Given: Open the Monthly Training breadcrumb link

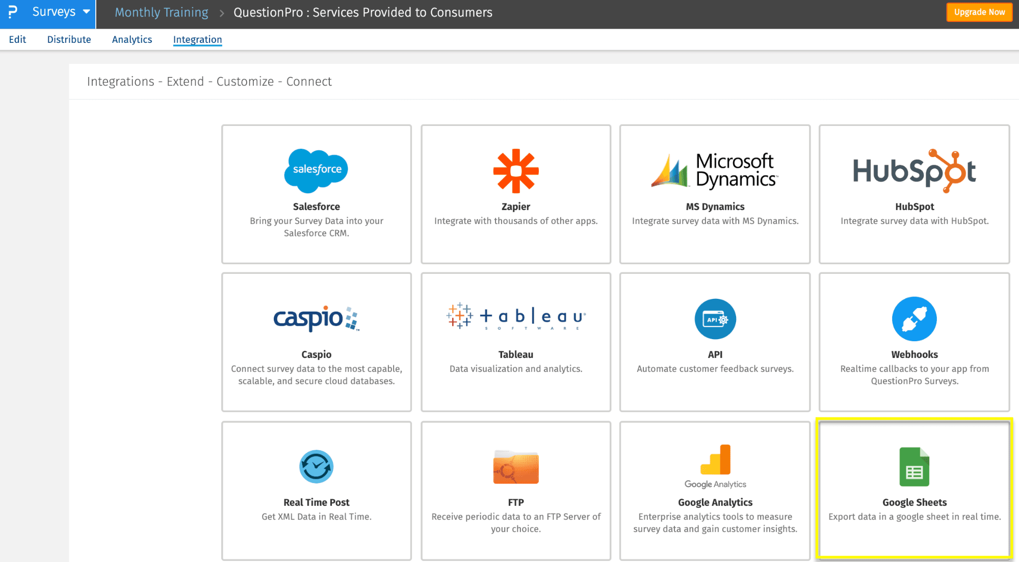Looking at the screenshot, I should (x=162, y=12).
